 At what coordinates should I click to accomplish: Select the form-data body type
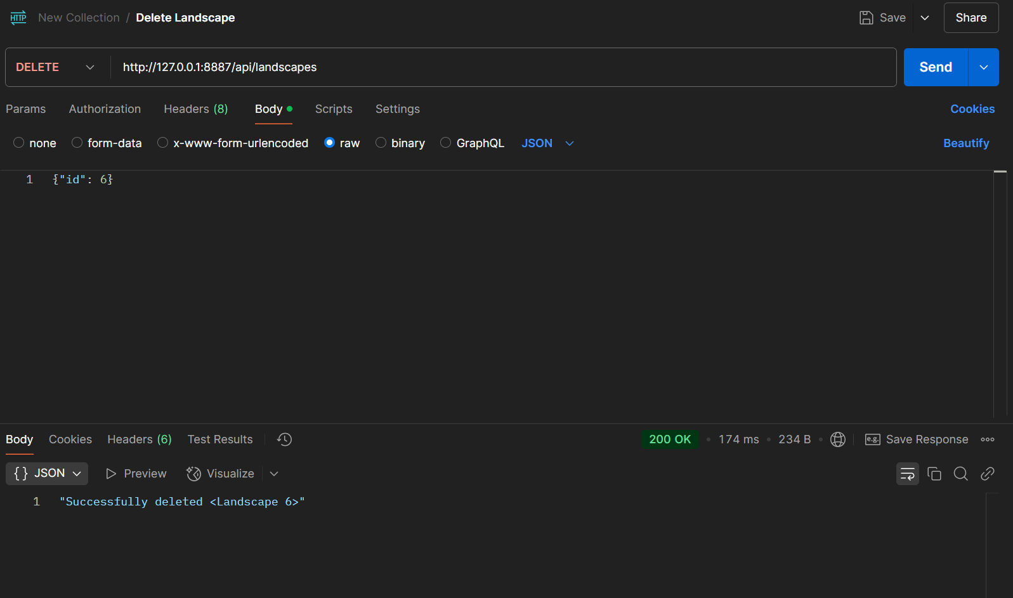click(x=77, y=143)
